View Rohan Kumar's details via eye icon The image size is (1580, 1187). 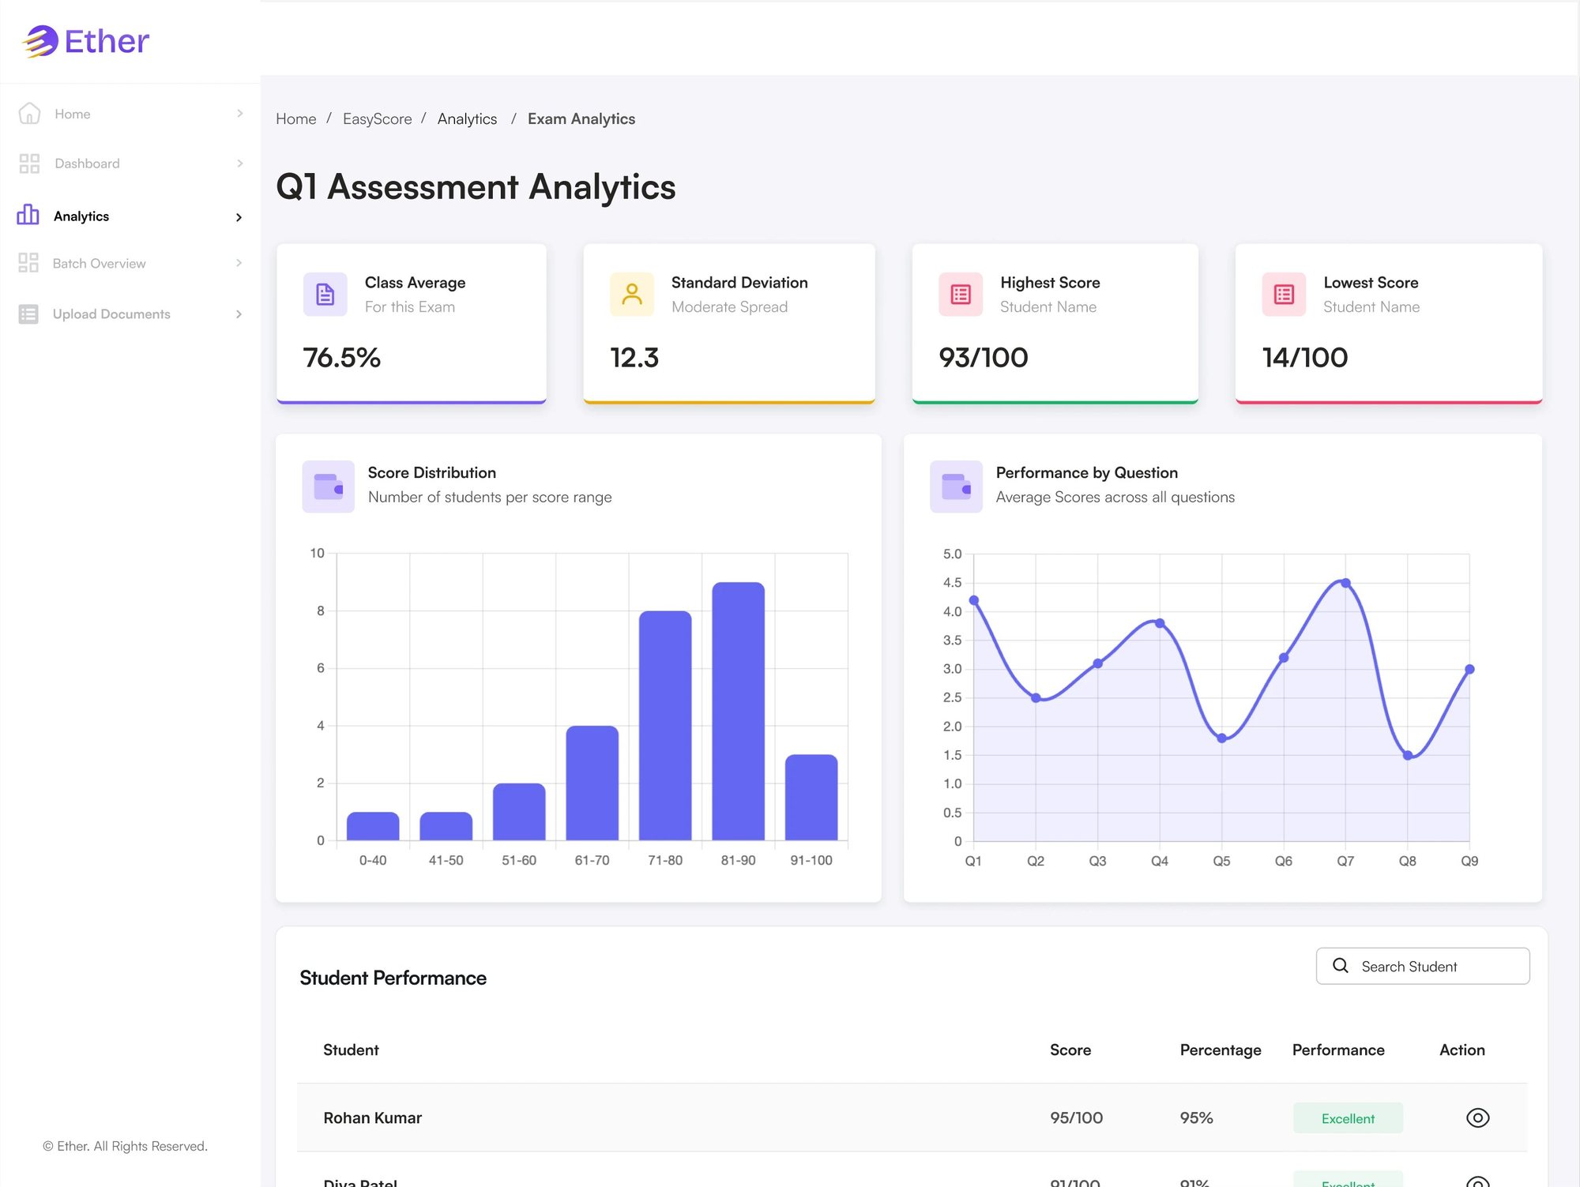point(1477,1118)
